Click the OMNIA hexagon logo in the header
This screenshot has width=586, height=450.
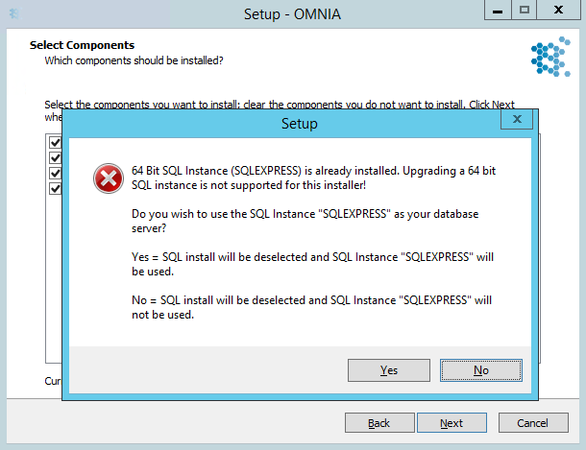550,57
